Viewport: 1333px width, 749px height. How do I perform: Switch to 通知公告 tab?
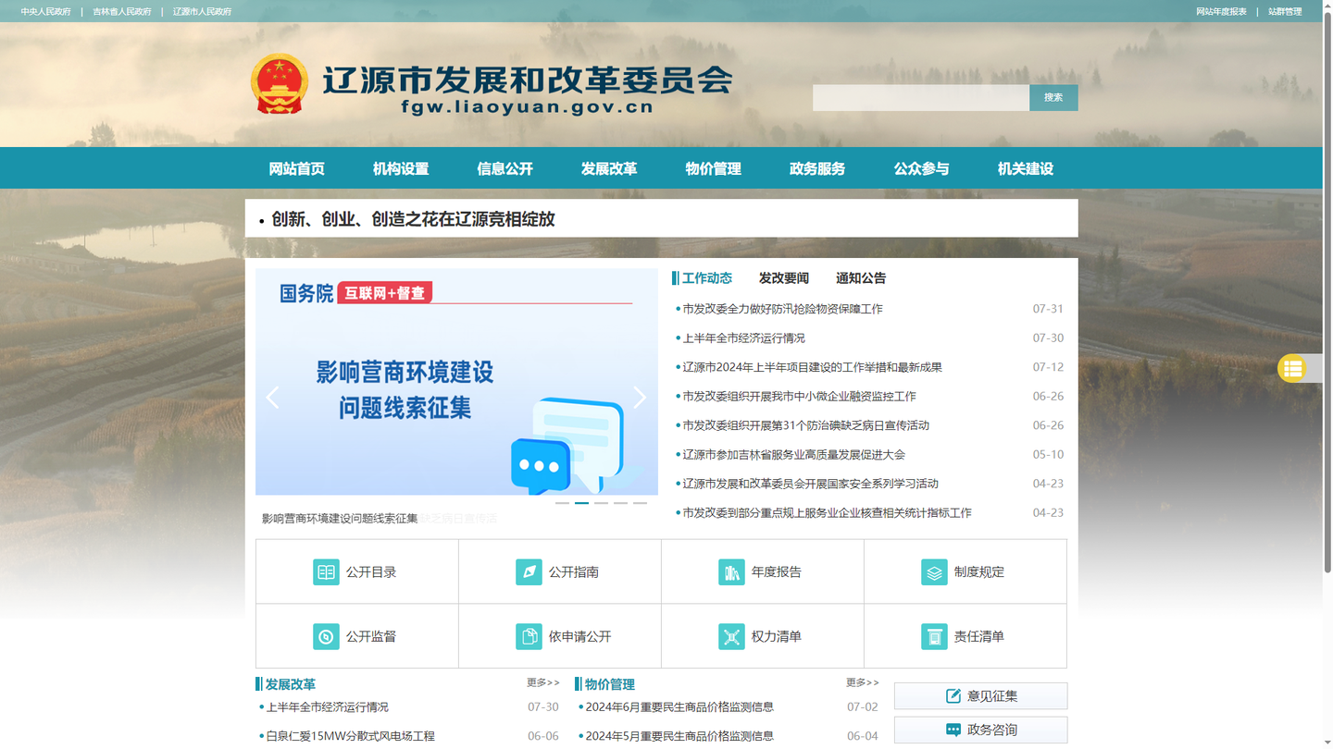(x=861, y=278)
